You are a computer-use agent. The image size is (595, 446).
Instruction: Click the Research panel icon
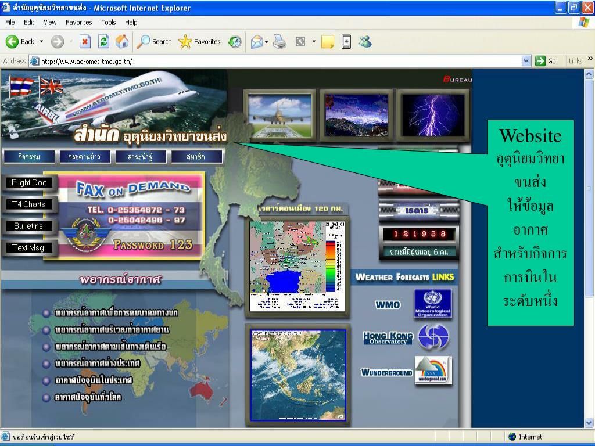click(346, 41)
